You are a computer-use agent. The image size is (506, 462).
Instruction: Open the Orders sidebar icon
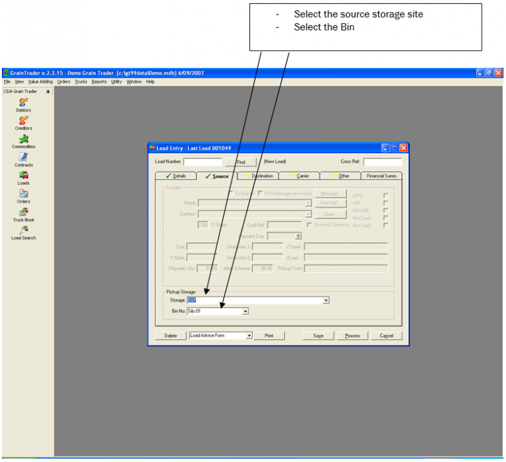point(24,194)
